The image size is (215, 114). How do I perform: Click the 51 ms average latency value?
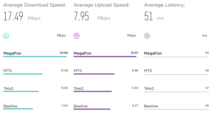154,16
